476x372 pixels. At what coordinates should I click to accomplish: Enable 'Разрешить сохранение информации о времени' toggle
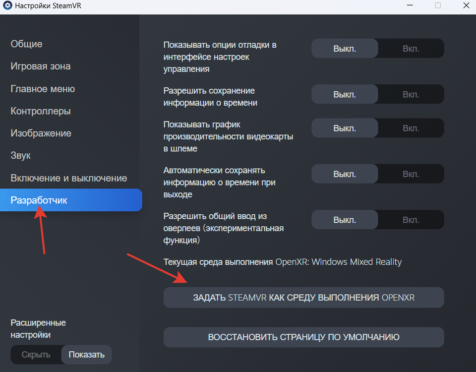click(411, 94)
